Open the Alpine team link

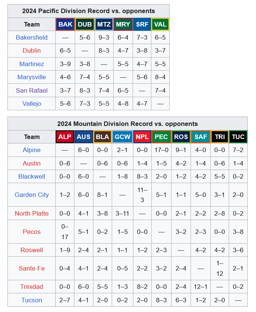[32, 150]
